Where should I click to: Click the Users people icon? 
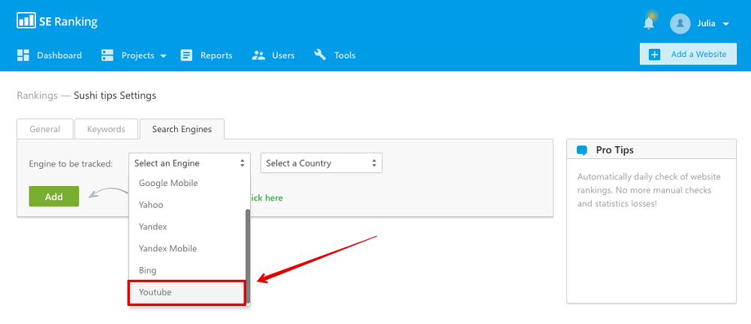pyautogui.click(x=259, y=55)
